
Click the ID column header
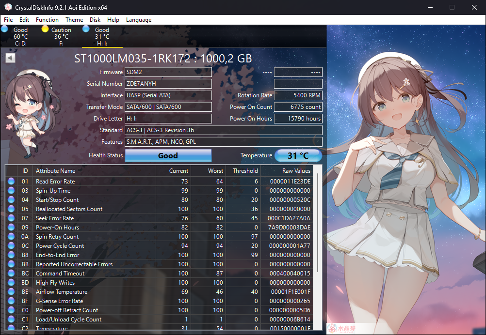click(x=25, y=171)
